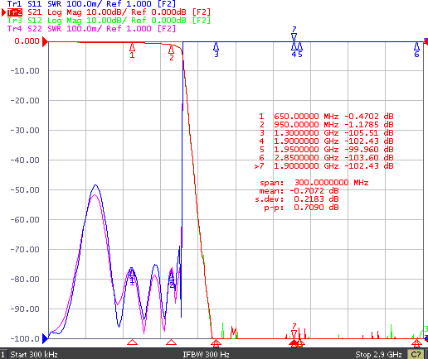Click Stop 2.9 GHz in status bar

tap(378, 354)
